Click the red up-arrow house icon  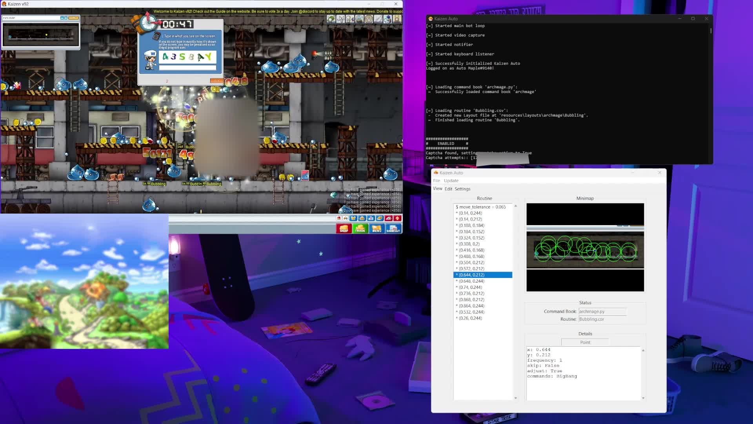tap(397, 218)
